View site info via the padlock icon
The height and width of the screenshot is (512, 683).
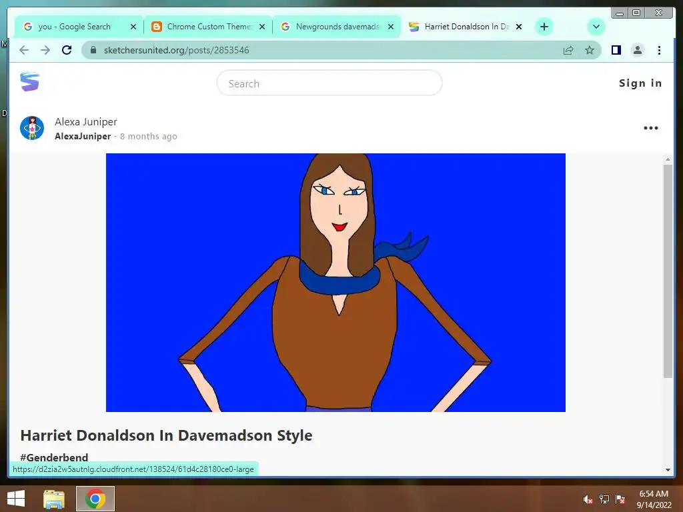click(x=93, y=50)
